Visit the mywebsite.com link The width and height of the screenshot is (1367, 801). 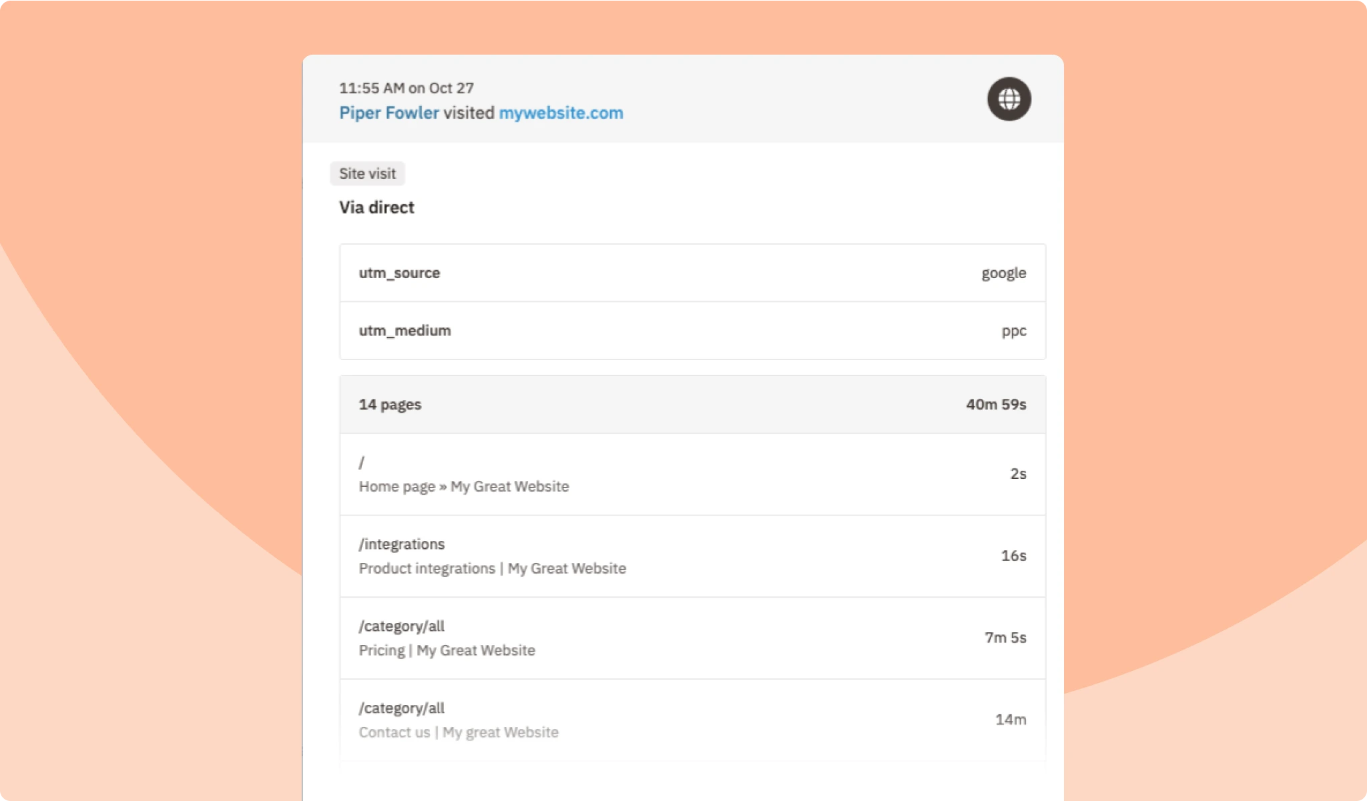(561, 113)
